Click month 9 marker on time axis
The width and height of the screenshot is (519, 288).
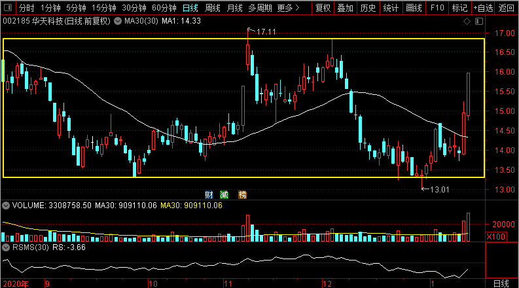[x=48, y=283]
